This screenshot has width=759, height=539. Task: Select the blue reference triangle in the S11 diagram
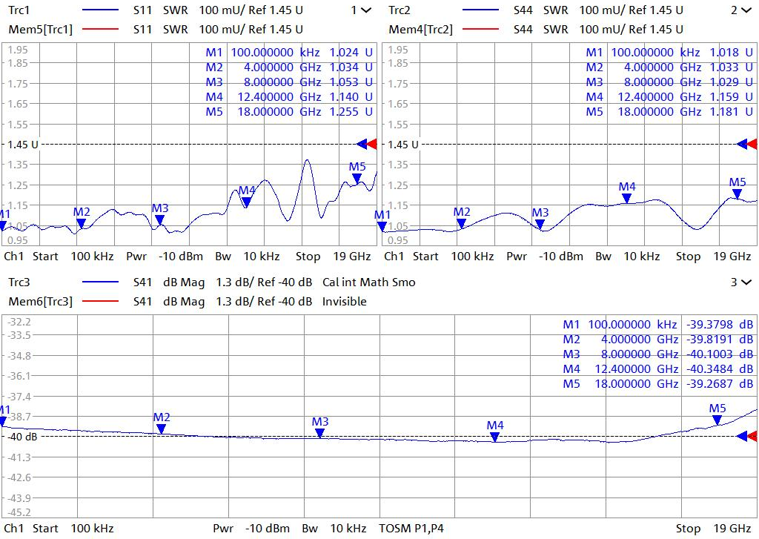(x=362, y=144)
